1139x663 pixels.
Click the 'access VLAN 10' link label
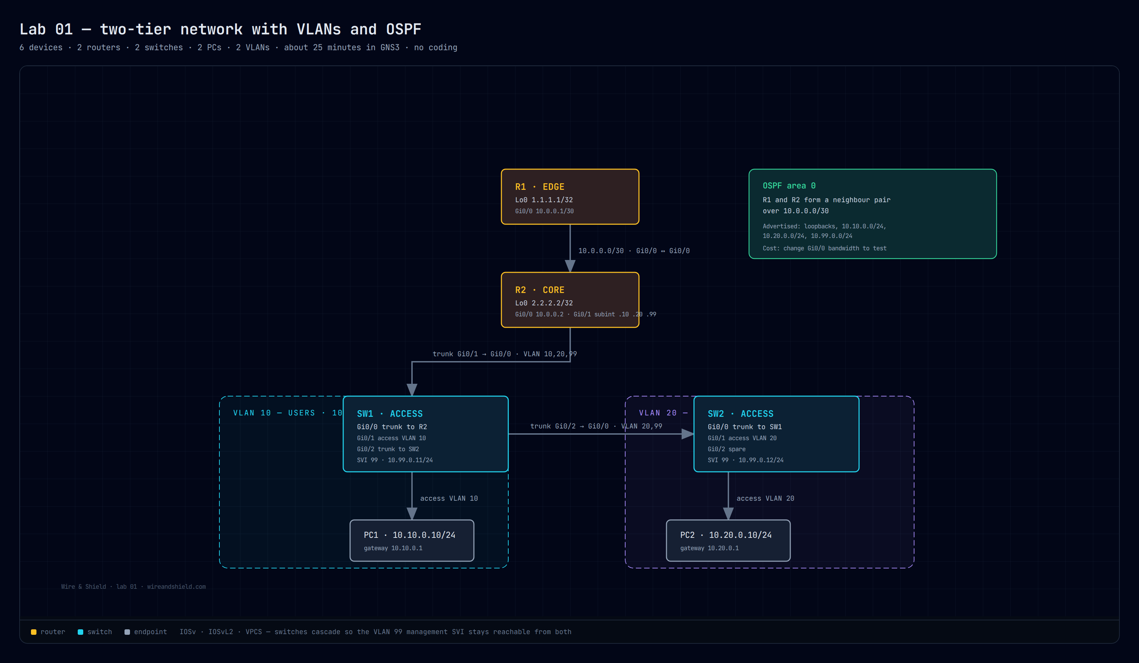[x=449, y=499]
